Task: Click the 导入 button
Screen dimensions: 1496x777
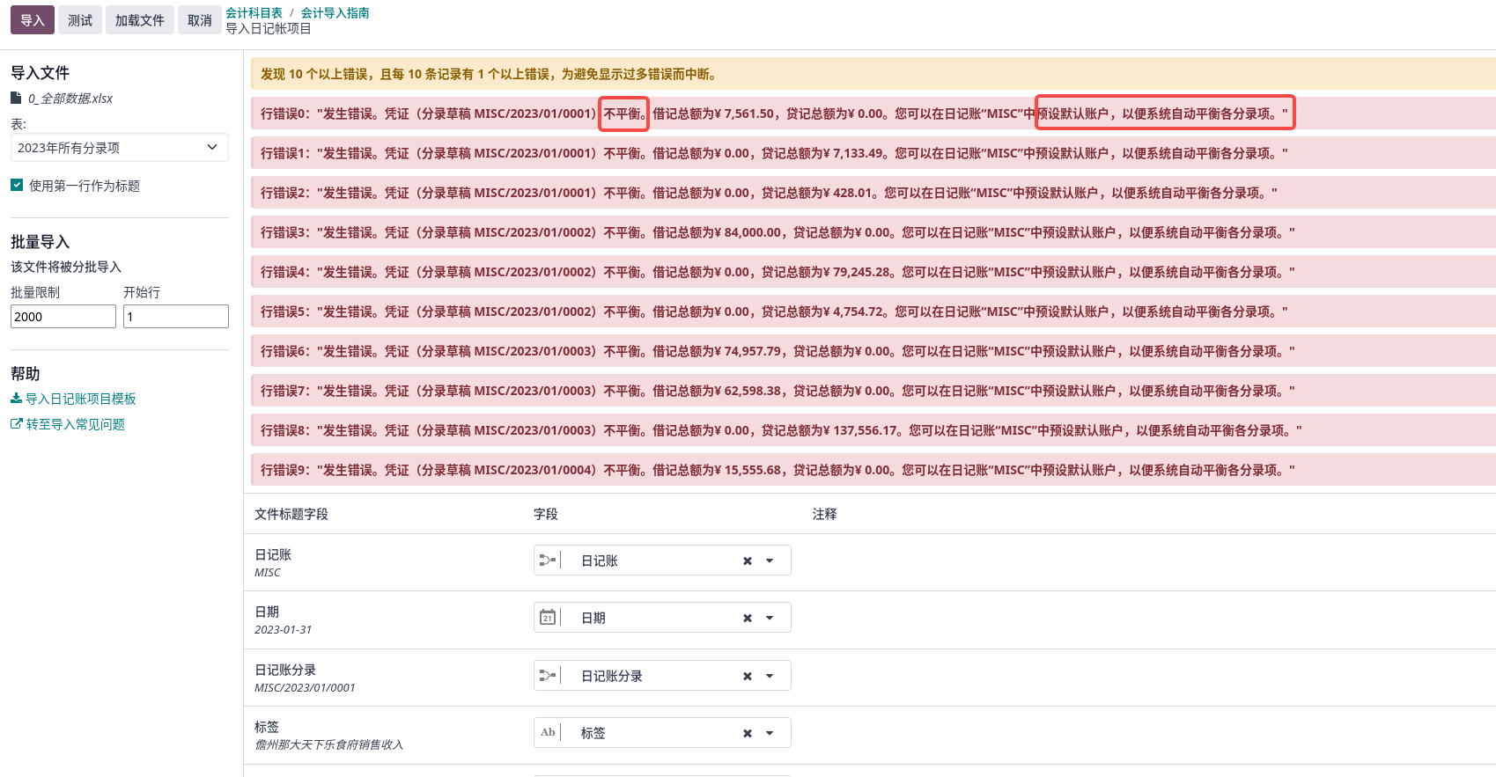Action: pyautogui.click(x=33, y=20)
